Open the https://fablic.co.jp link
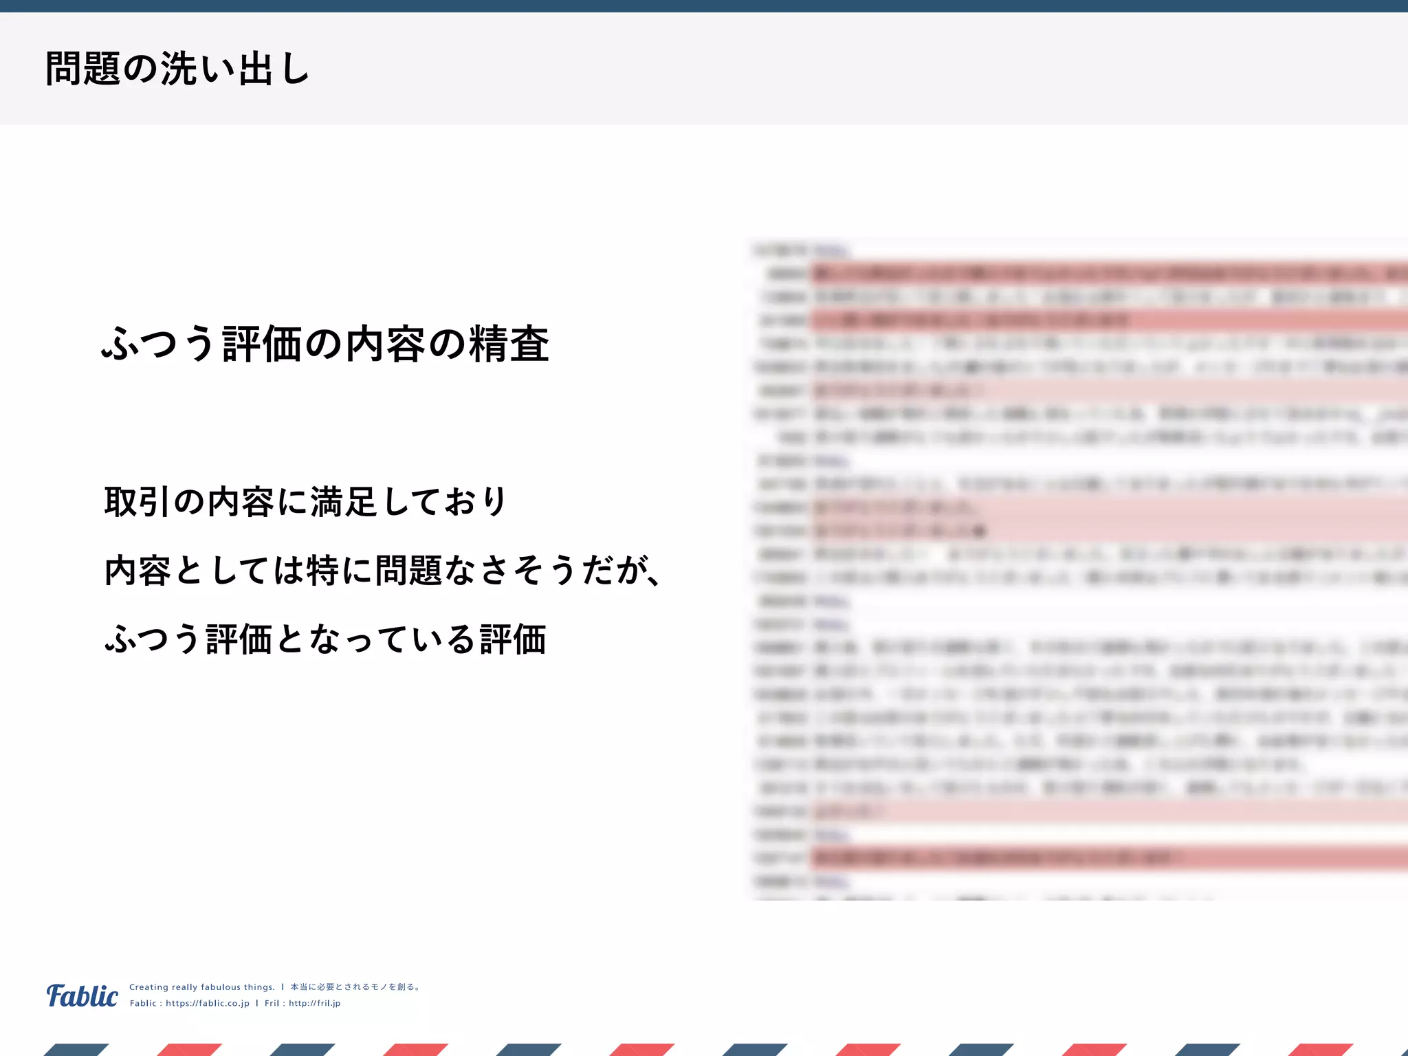1408x1056 pixels. click(x=208, y=1003)
